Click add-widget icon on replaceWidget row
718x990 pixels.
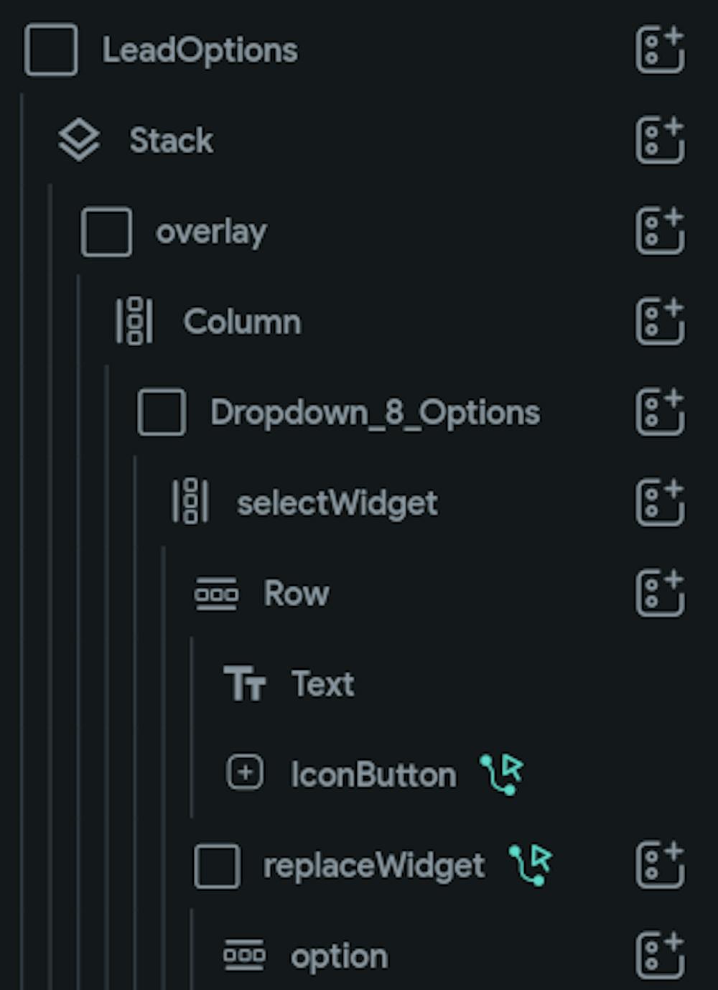pos(659,864)
